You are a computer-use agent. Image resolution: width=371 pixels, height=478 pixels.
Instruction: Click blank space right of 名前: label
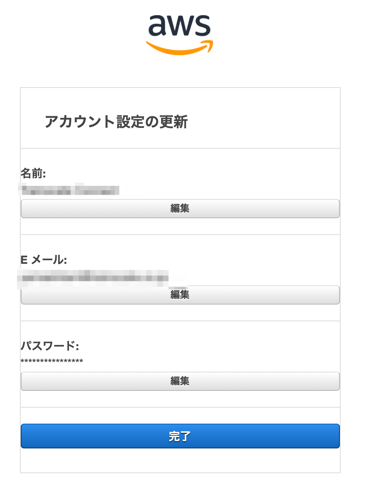(x=193, y=173)
